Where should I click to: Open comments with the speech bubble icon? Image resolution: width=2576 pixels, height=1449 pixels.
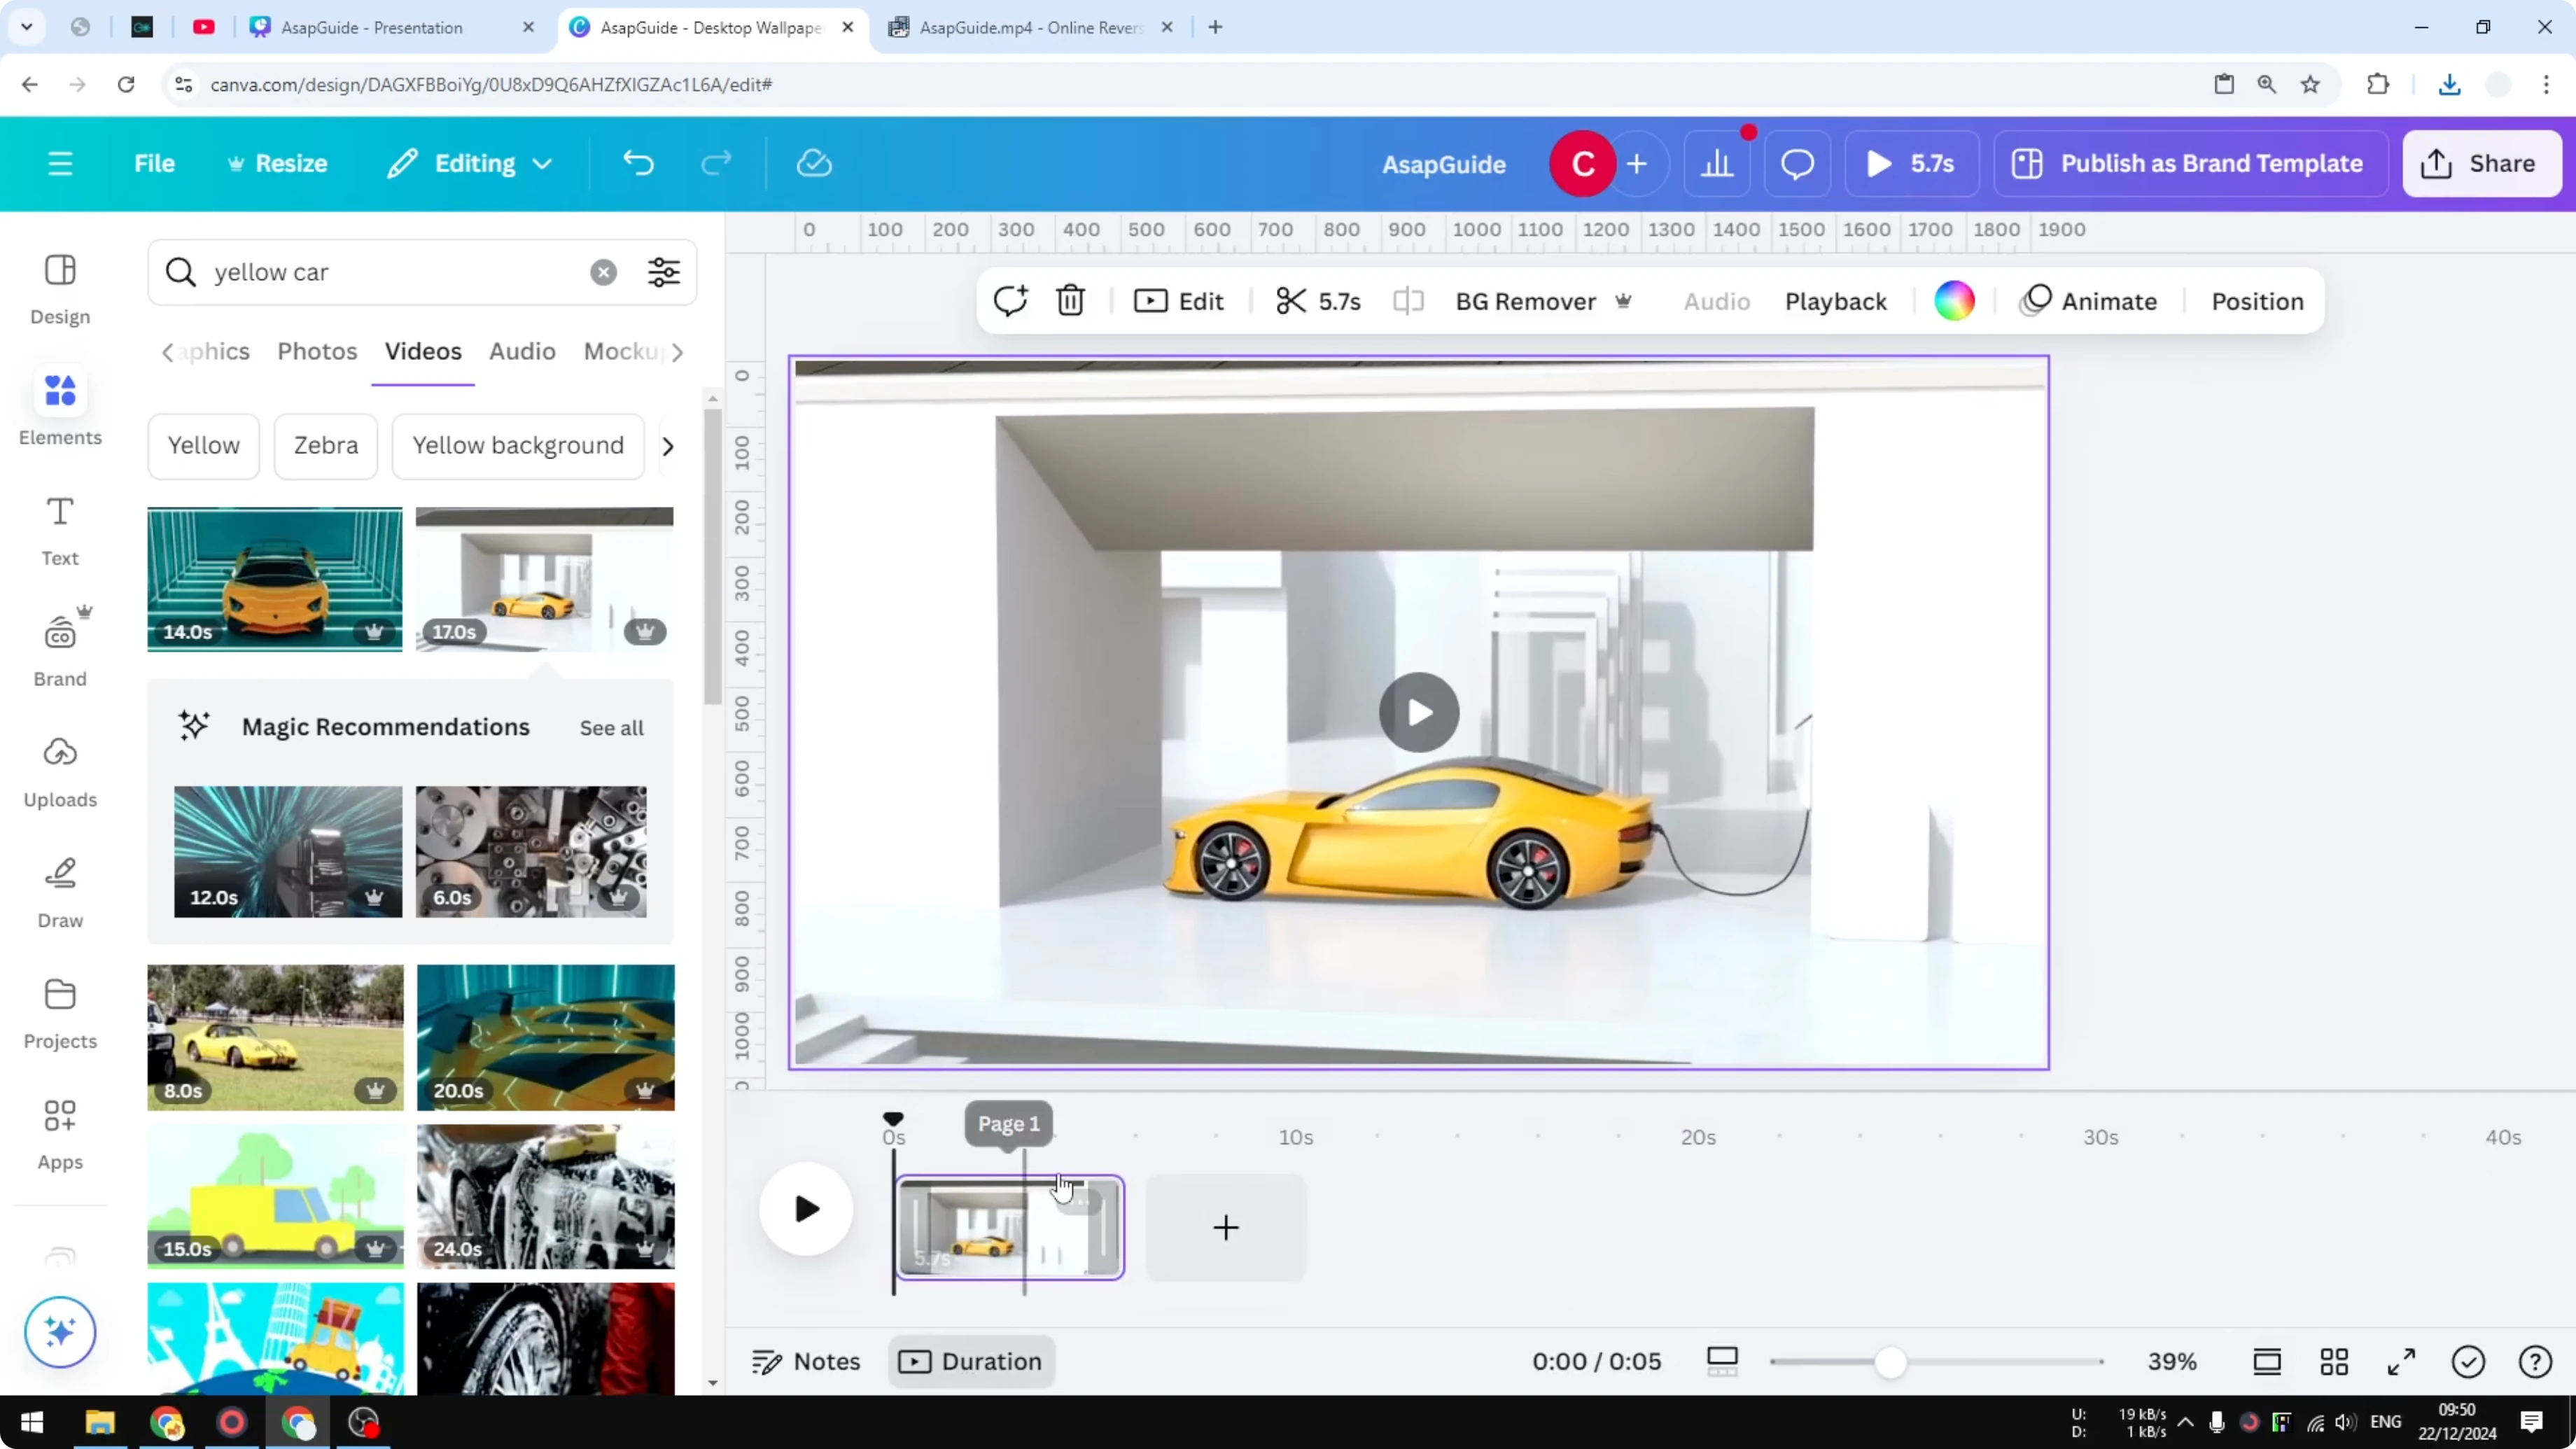click(1796, 163)
